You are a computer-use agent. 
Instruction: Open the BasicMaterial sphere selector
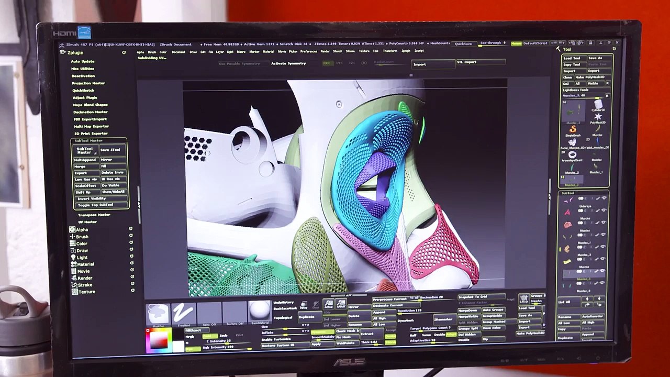tap(260, 313)
